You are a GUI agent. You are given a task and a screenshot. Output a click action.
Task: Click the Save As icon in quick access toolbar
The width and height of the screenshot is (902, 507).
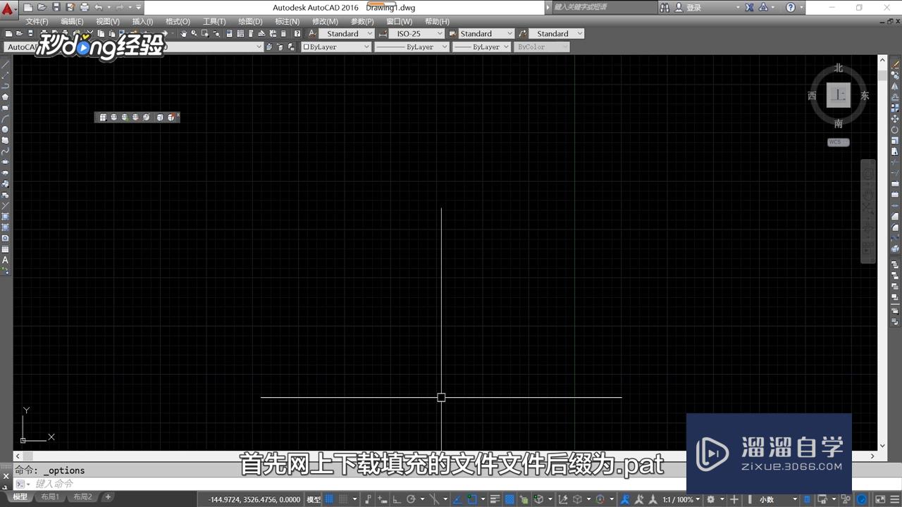point(70,7)
